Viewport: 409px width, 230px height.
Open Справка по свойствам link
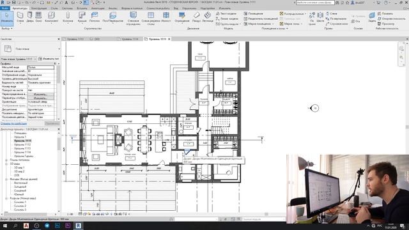13,123
